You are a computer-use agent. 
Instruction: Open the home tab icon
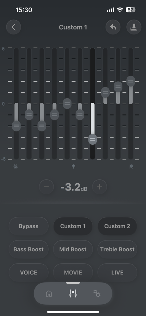click(49, 294)
